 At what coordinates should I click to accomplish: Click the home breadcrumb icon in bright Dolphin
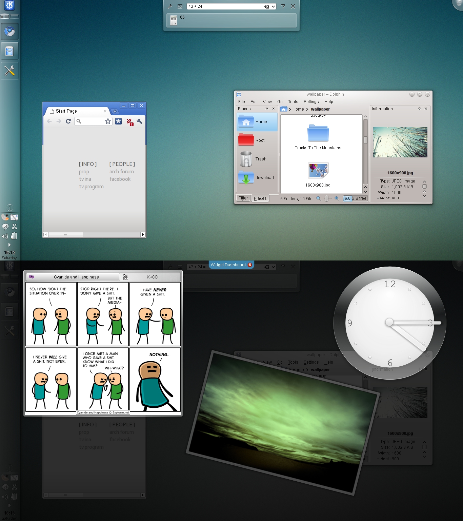tap(284, 109)
